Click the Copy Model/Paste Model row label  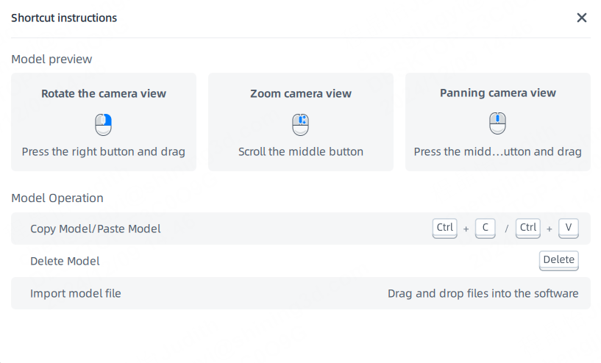(96, 229)
